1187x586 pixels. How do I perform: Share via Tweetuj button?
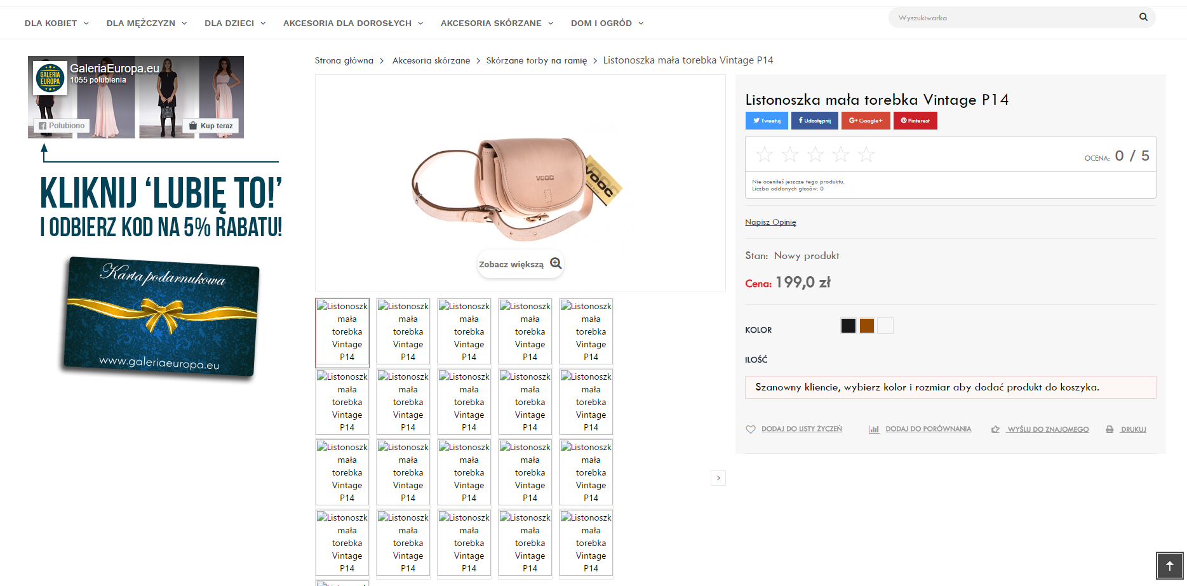(767, 121)
